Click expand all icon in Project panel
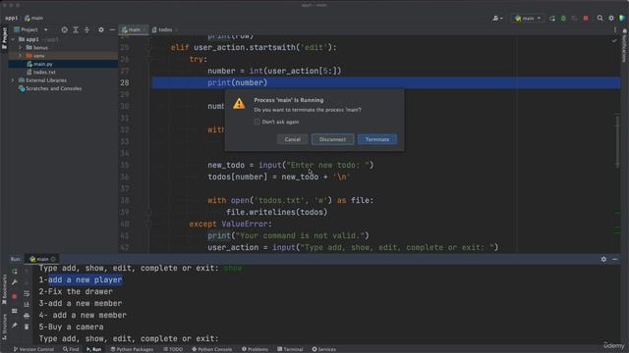This screenshot has width=629, height=353. click(x=76, y=29)
